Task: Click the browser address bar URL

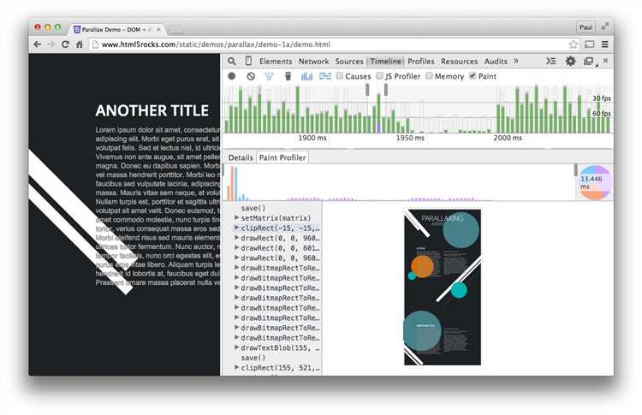Action: [216, 44]
